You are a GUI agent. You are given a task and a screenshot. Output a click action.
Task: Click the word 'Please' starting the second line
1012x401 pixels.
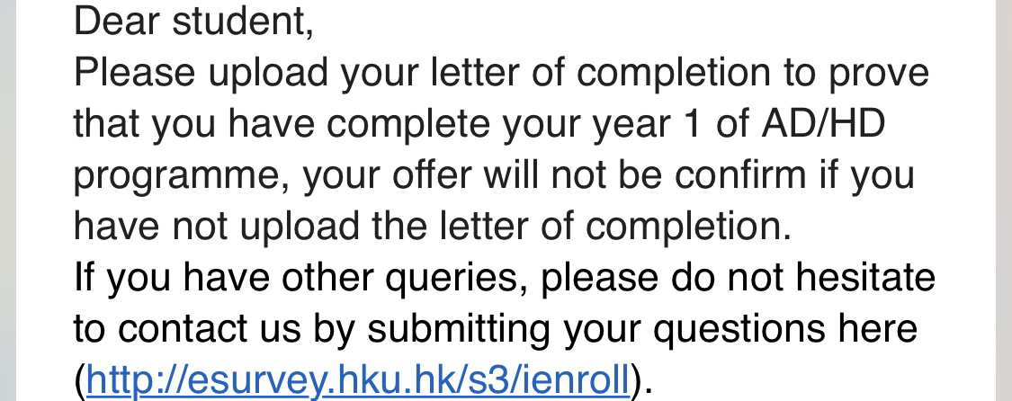[x=134, y=73]
